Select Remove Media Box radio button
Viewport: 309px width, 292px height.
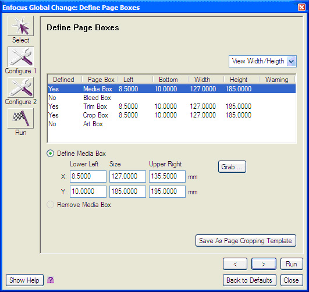coord(50,205)
